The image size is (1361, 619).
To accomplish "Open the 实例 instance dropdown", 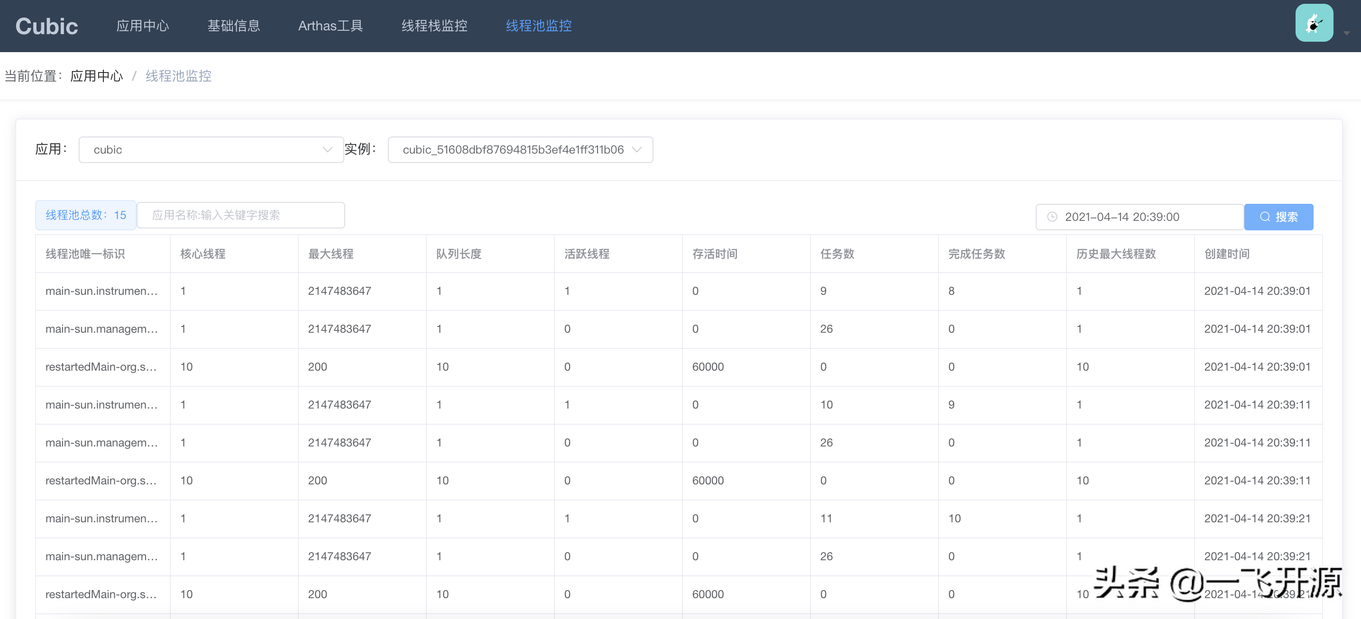I will point(520,149).
